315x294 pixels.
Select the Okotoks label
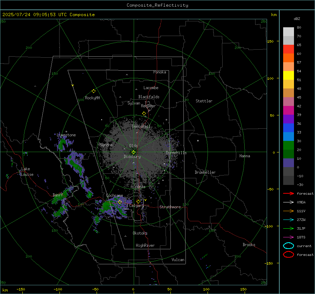pyautogui.click(x=140, y=233)
